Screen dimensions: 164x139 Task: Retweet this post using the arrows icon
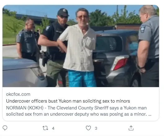pyautogui.click(x=45, y=128)
